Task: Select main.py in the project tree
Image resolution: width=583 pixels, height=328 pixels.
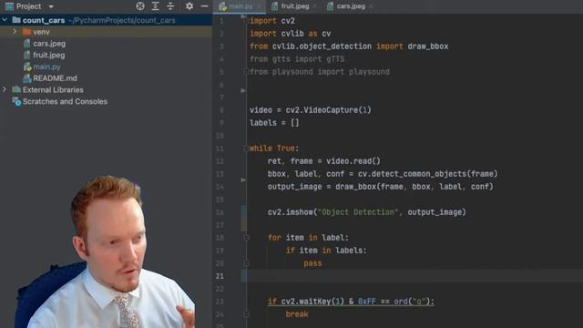Action: [46, 67]
